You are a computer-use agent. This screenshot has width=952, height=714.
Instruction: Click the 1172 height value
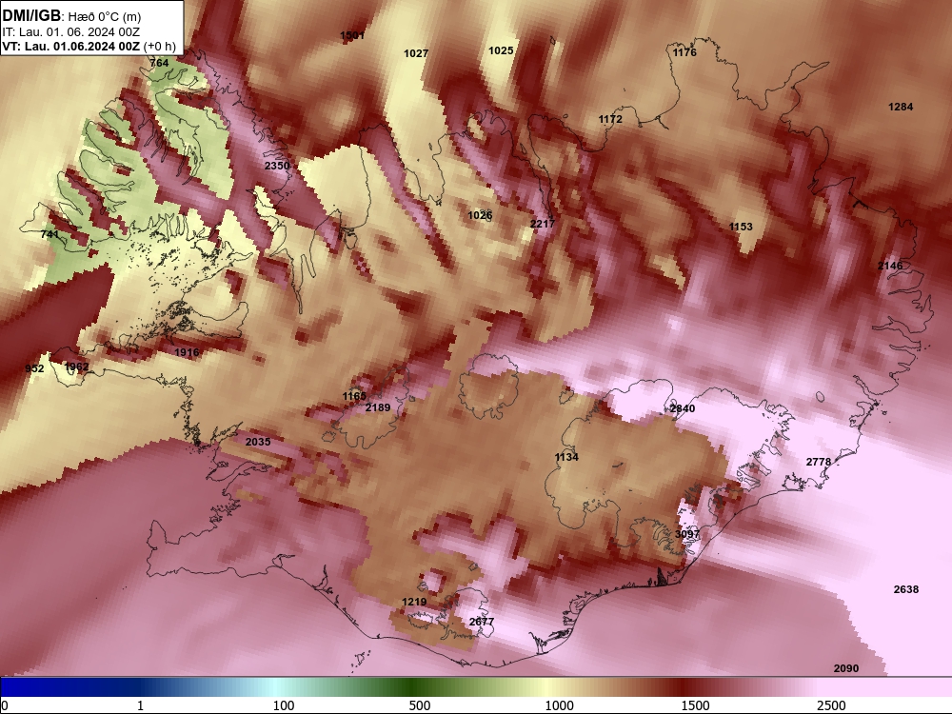coord(610,119)
